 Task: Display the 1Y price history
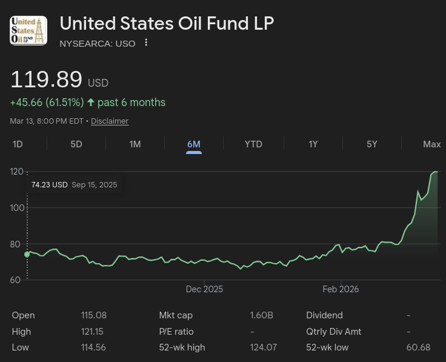[313, 144]
